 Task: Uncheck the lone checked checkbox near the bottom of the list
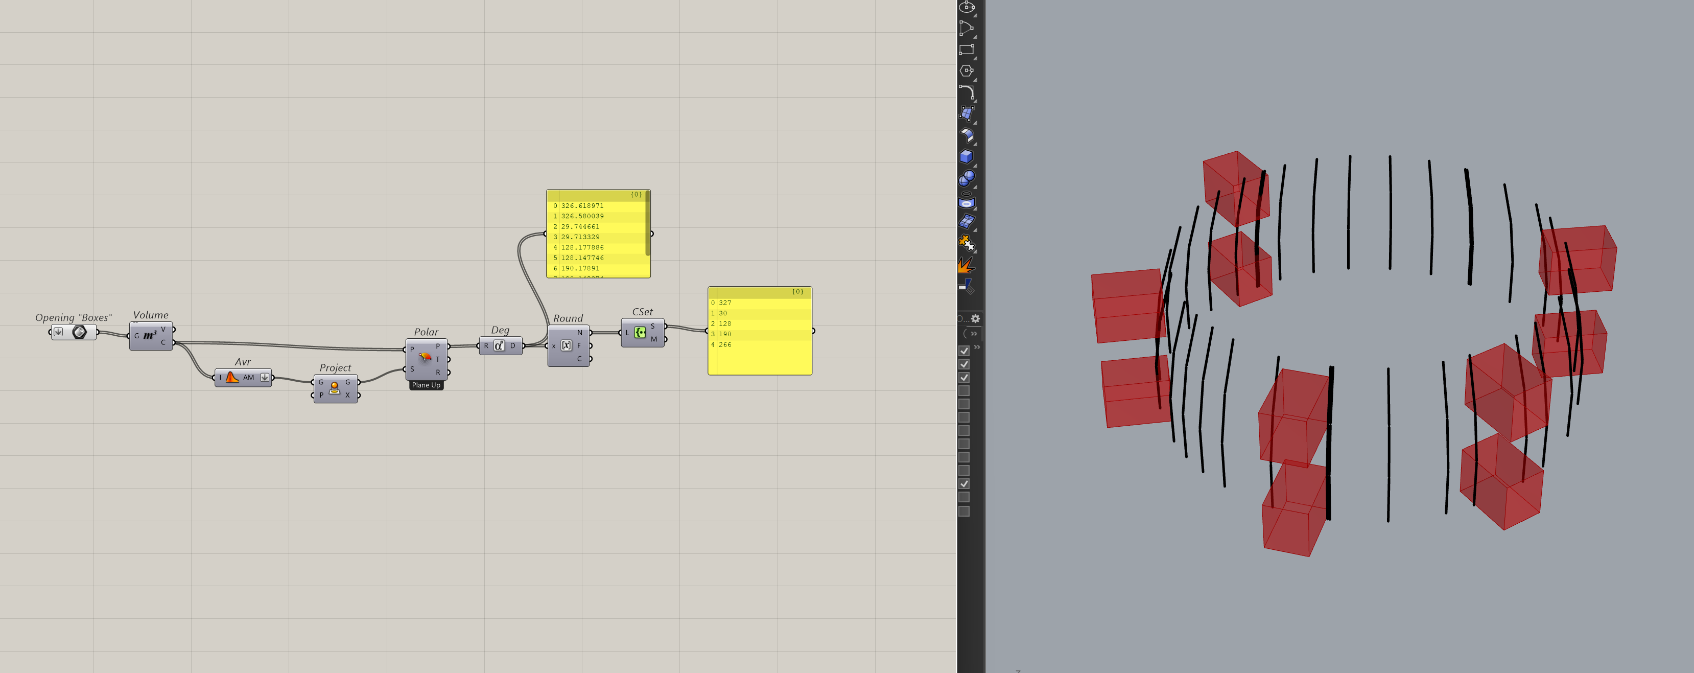click(x=964, y=483)
